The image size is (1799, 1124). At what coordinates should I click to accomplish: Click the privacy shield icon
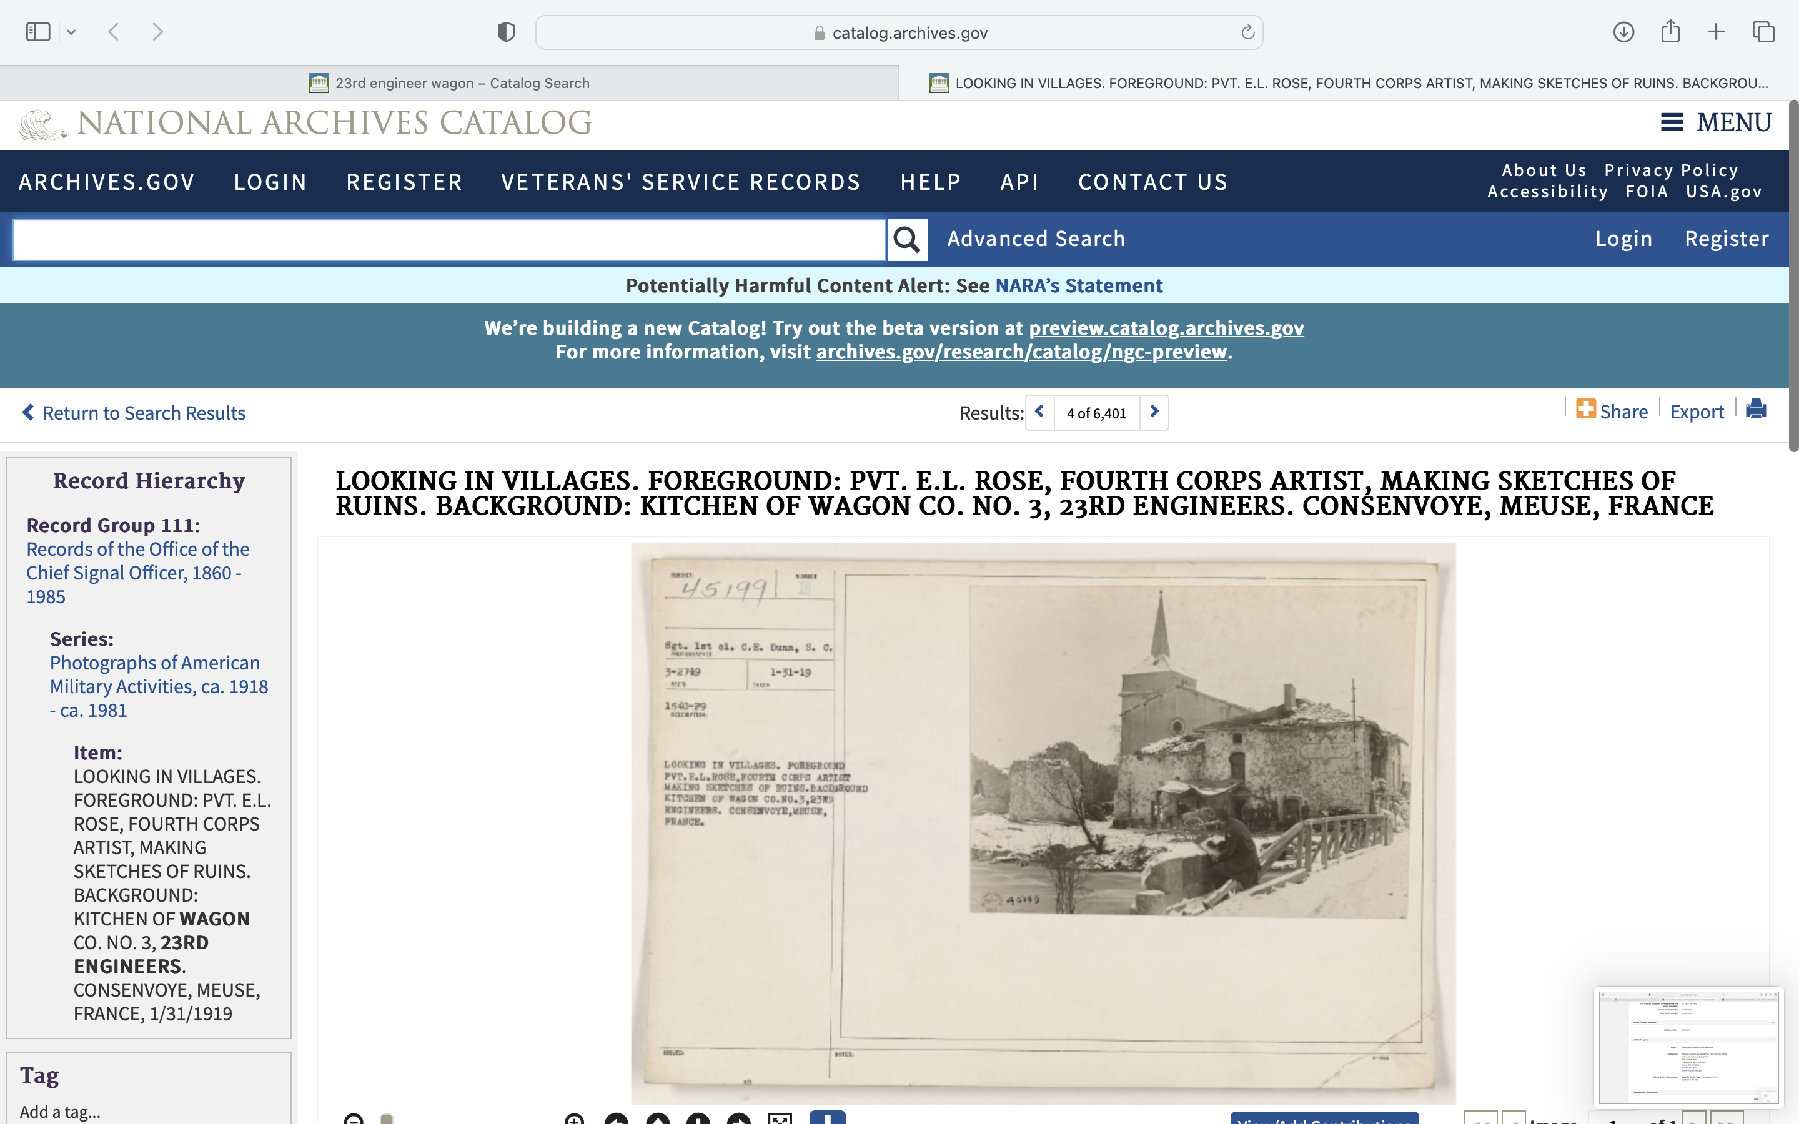point(505,32)
